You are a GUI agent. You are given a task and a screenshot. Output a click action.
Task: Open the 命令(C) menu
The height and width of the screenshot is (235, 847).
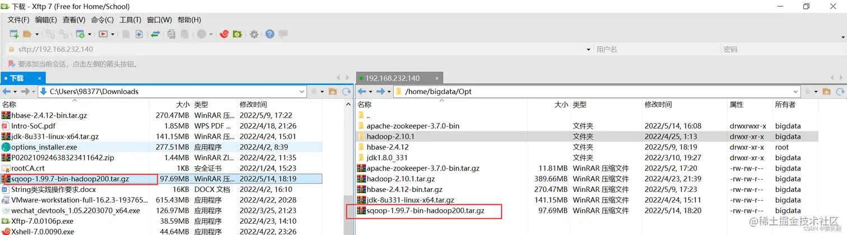103,20
